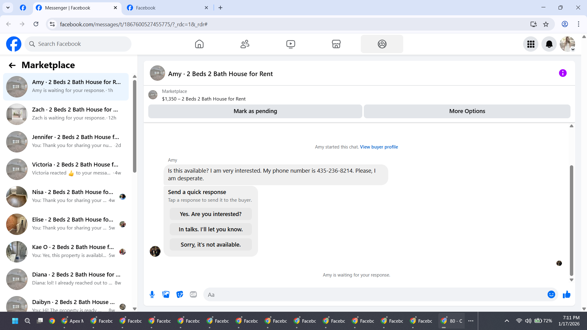This screenshot has width=587, height=330.
Task: Show hidden system tray icons
Action: click(507, 321)
